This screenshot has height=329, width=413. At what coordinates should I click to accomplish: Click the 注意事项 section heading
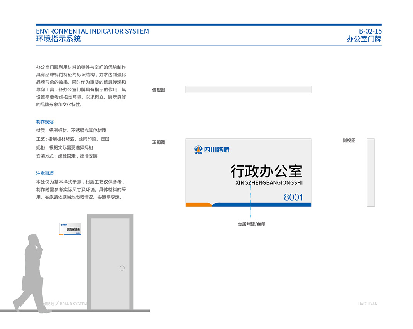tap(45, 174)
